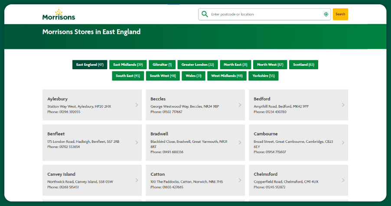
Task: Click the magnifying glass search icon
Action: coord(205,14)
